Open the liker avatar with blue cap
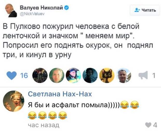 tap(73, 75)
